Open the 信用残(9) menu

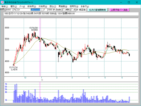click(74, 6)
